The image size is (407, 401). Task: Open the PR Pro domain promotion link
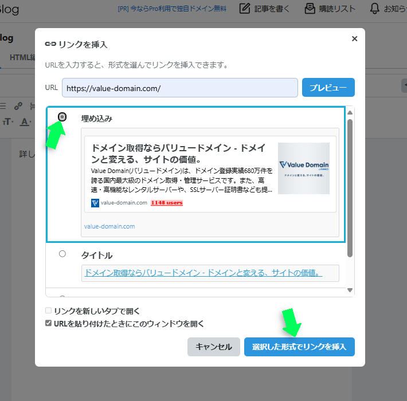pos(172,9)
